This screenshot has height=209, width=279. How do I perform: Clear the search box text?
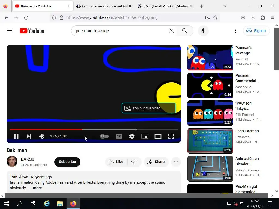pos(172,31)
